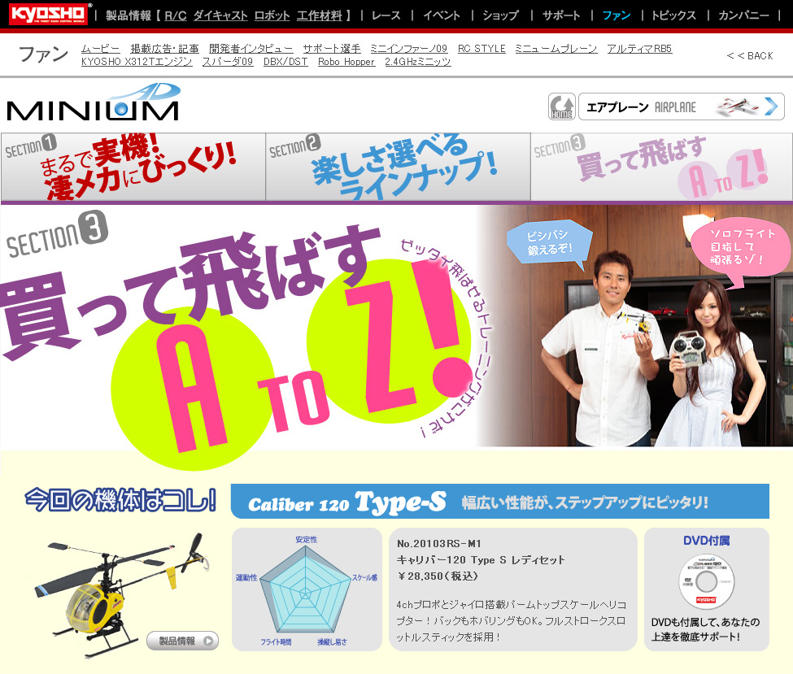
Task: Click the 製品情報 button
Action: [x=182, y=641]
